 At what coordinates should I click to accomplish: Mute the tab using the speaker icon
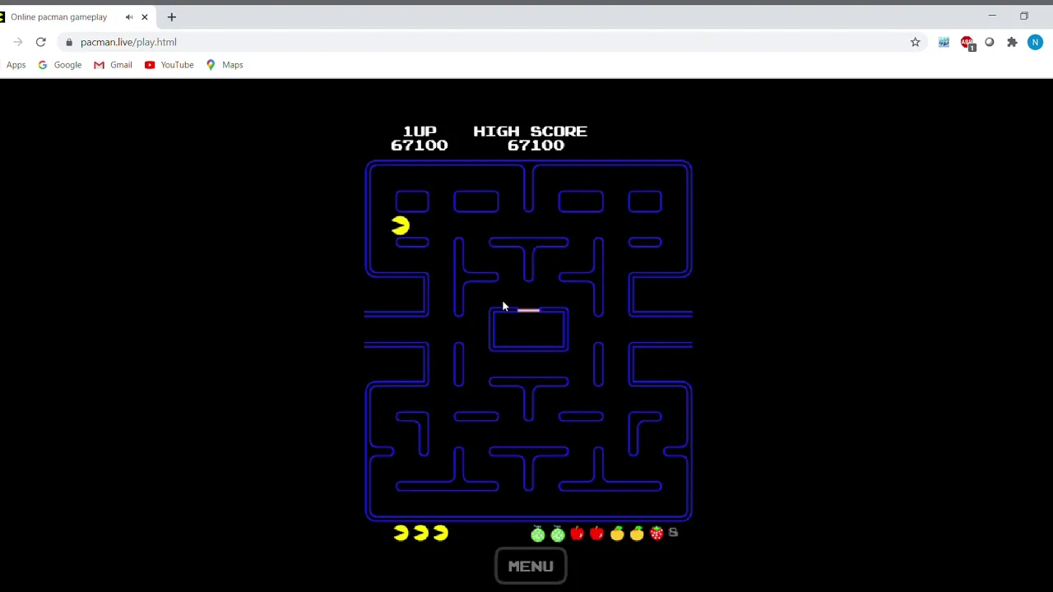[129, 16]
